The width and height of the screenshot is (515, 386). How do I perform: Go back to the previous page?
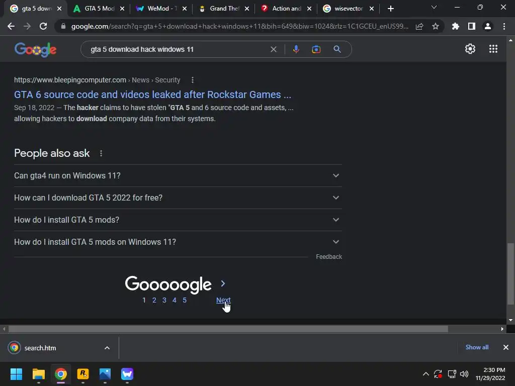point(11,26)
